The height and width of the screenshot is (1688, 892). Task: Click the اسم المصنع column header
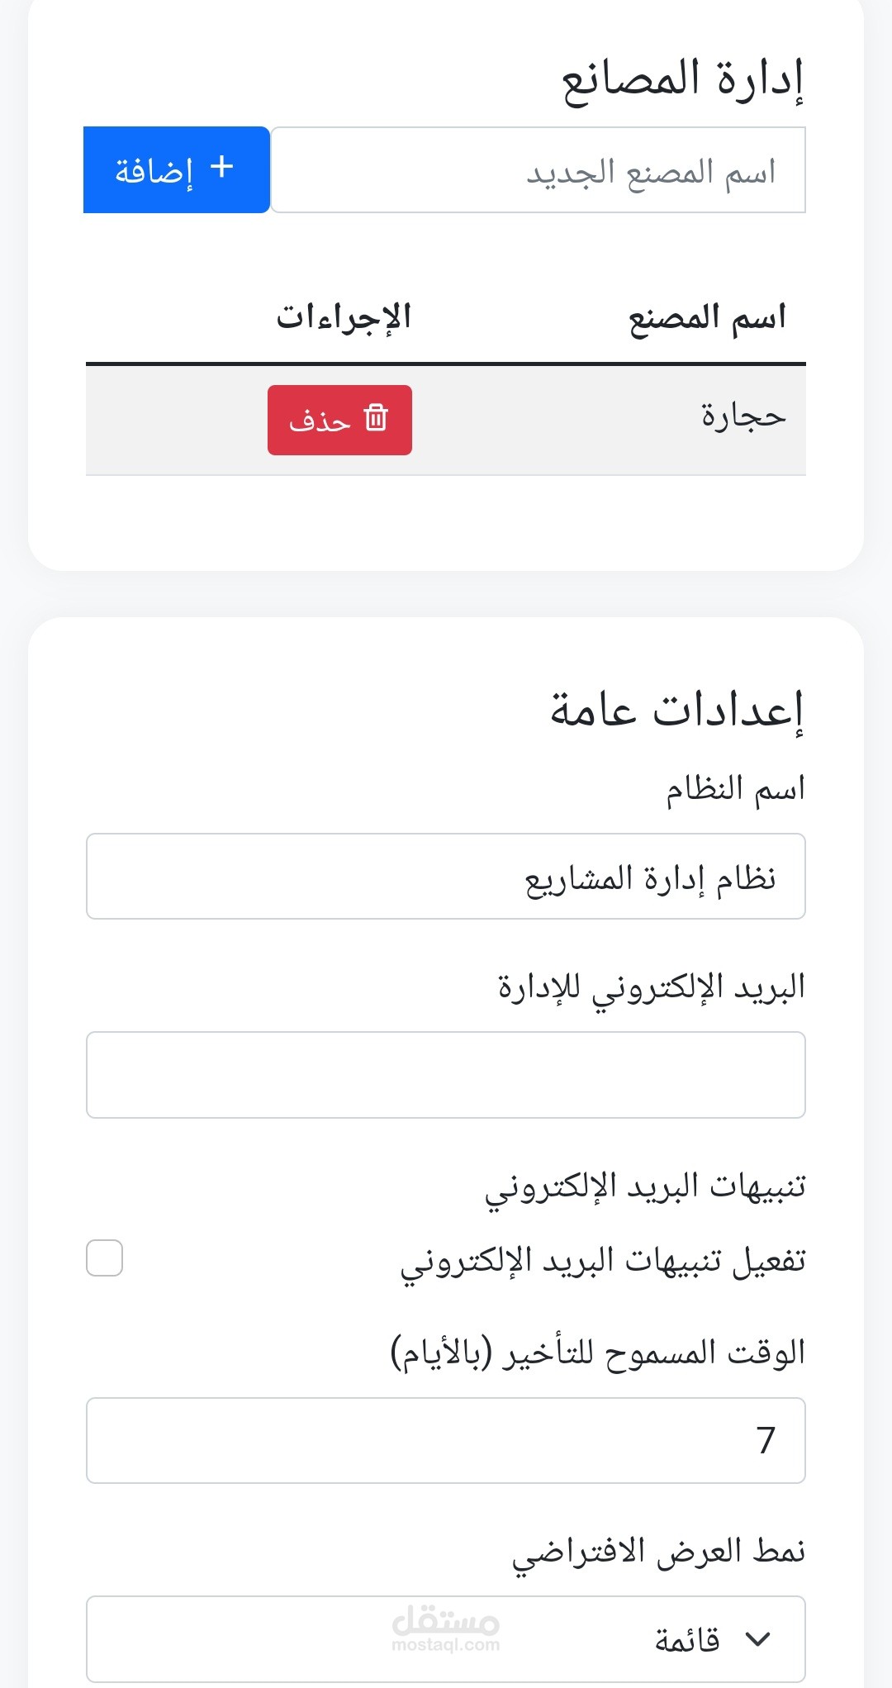coord(707,317)
